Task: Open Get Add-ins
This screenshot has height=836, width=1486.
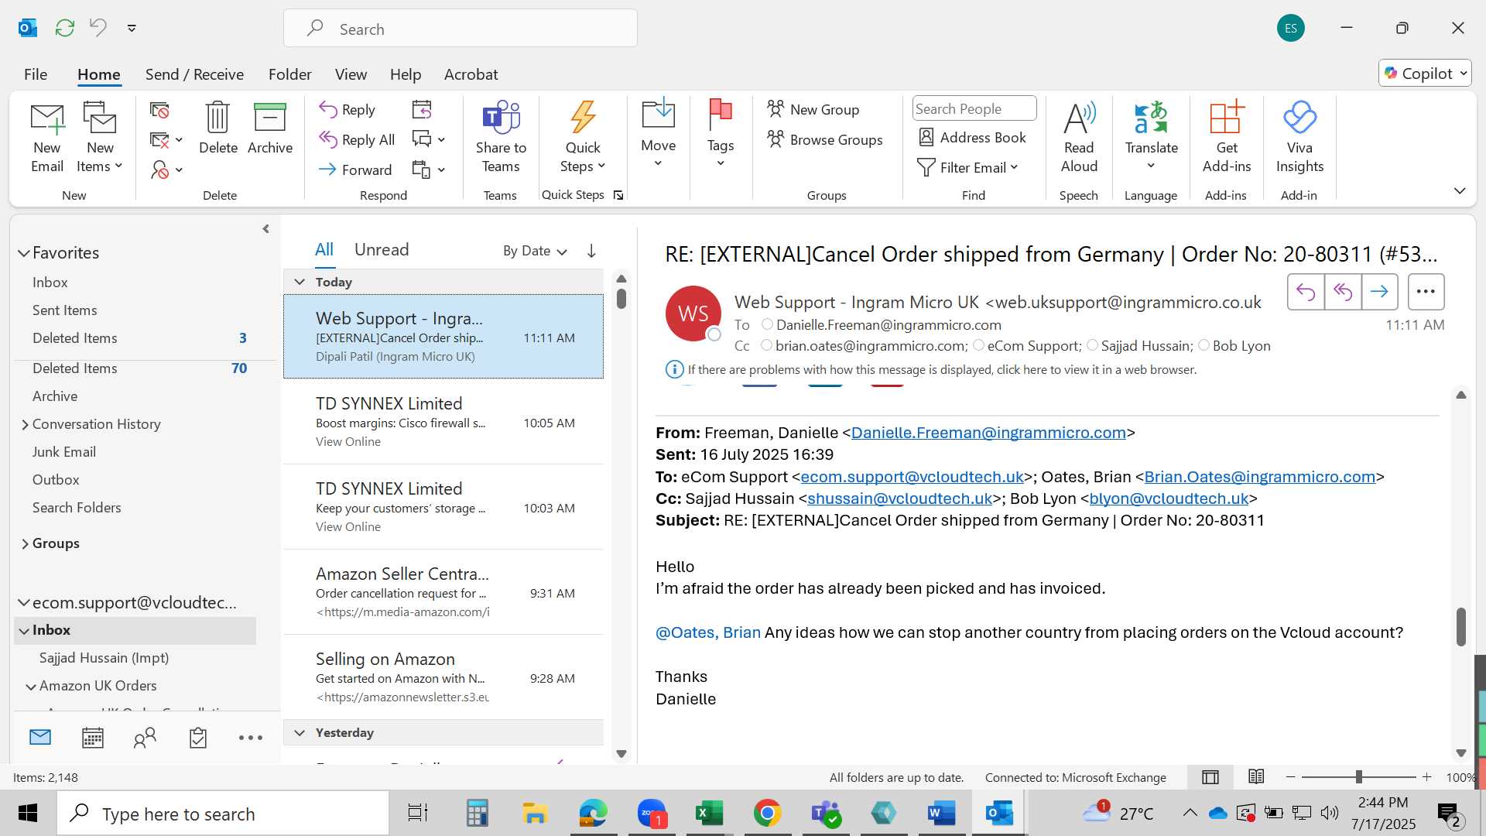Action: click(x=1227, y=137)
